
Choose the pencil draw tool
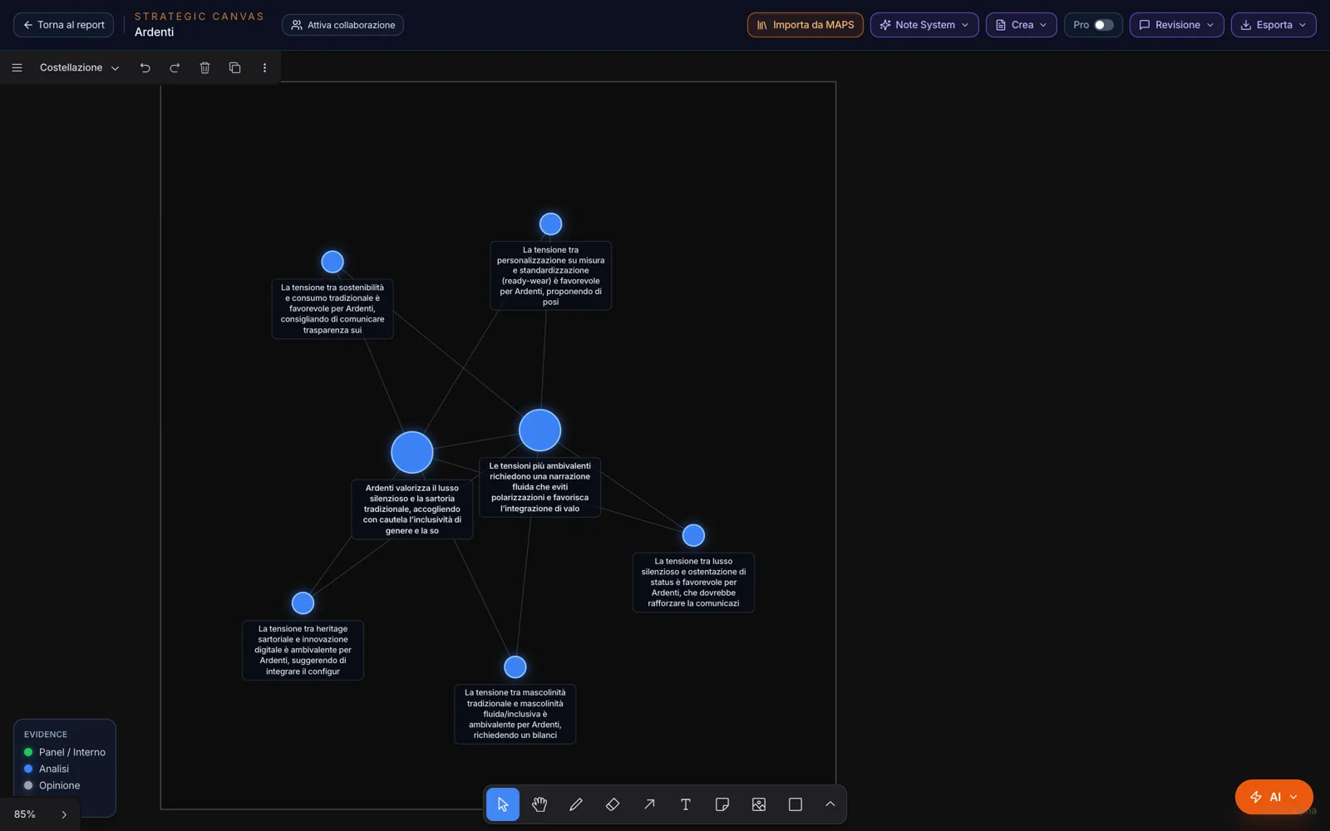point(576,804)
